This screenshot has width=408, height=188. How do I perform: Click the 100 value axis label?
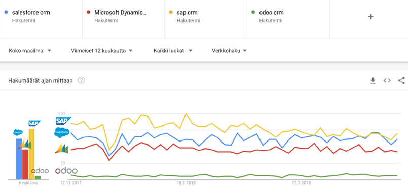coord(61,113)
